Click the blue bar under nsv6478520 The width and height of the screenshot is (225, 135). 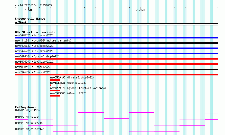[116, 38]
